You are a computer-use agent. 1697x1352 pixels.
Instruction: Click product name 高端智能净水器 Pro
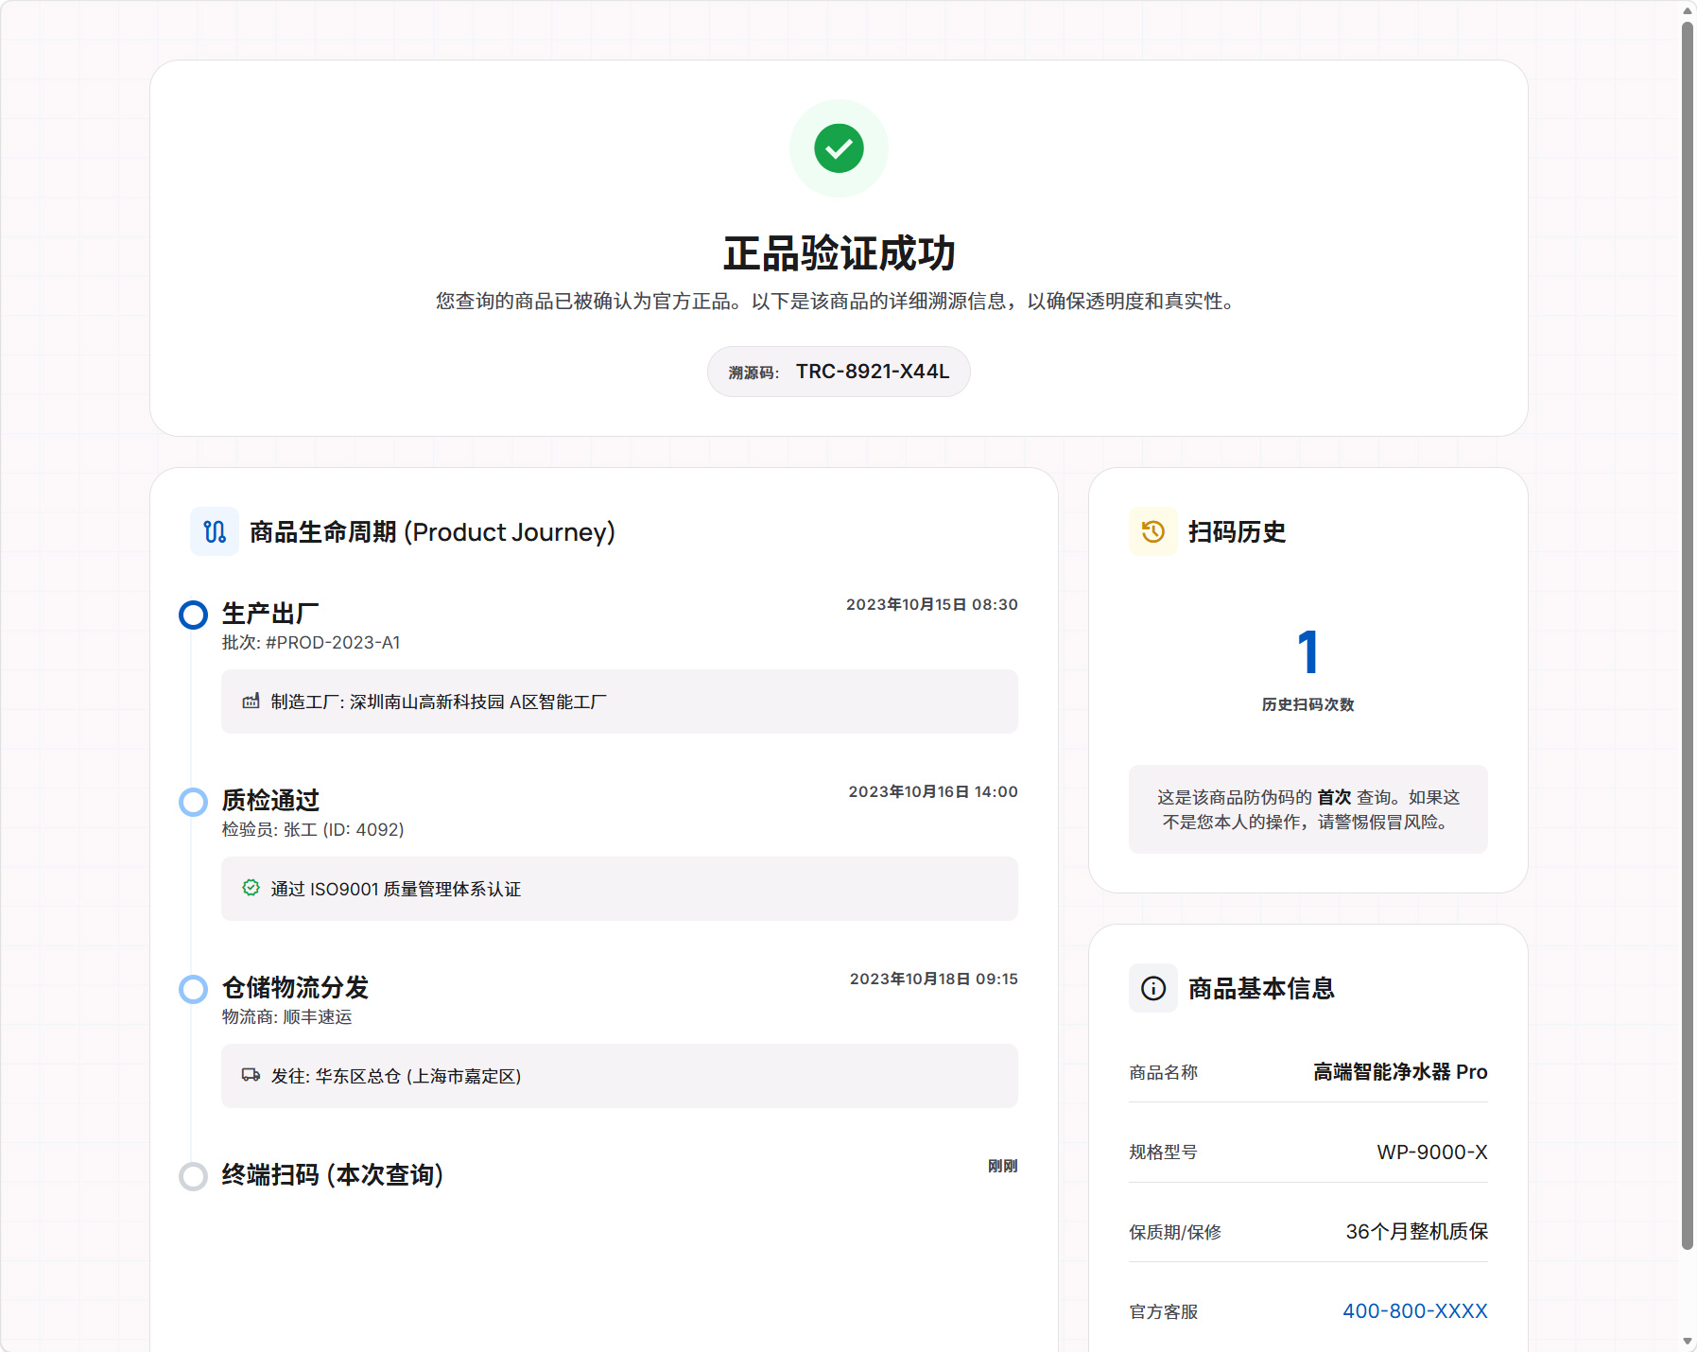(1400, 1072)
